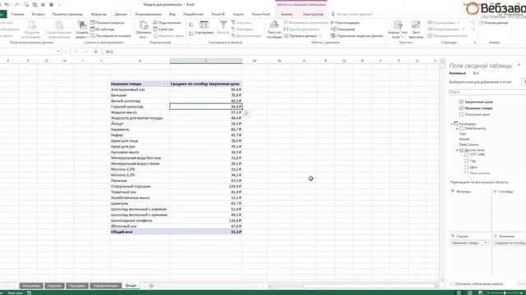
Task: Click the vertical scrollbar down arrow
Action: [442, 280]
